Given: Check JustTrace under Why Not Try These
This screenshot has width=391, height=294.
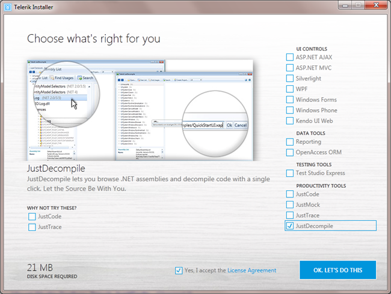Looking at the screenshot, I should point(32,227).
